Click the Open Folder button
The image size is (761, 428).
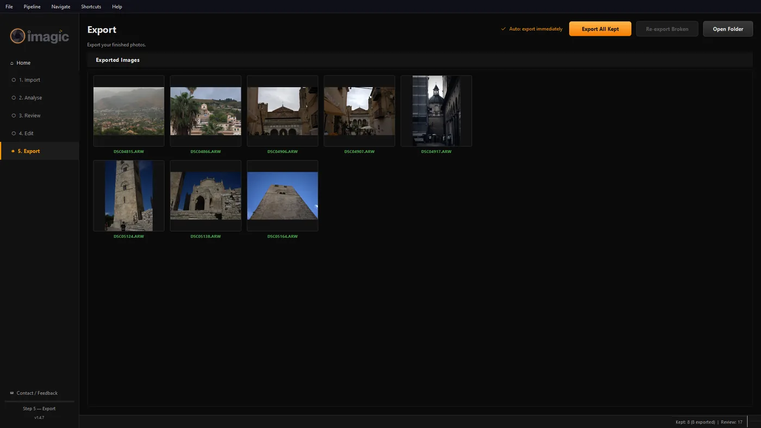[728, 29]
